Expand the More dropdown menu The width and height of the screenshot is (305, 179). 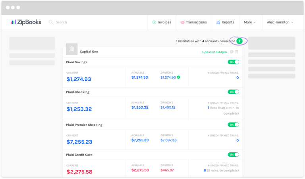tap(250, 22)
